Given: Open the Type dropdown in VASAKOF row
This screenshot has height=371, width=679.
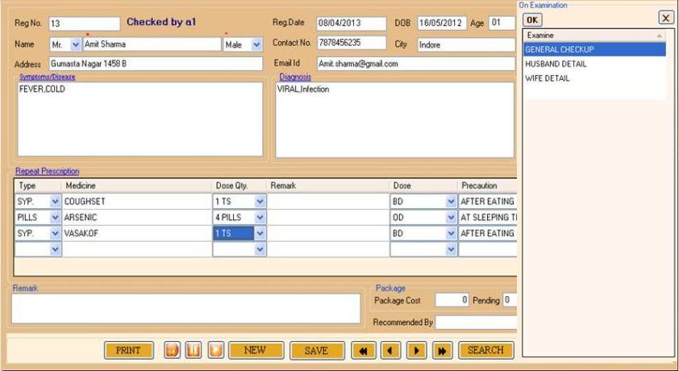Looking at the screenshot, I should pos(55,233).
